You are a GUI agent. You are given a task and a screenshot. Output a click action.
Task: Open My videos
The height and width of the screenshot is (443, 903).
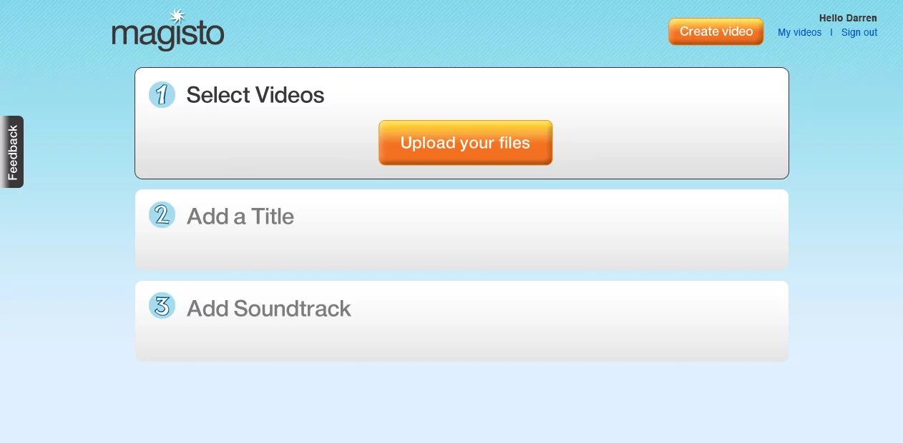coord(799,32)
